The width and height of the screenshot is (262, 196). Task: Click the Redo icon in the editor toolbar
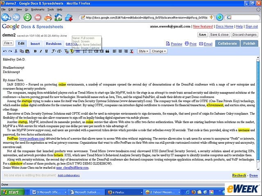(10, 51)
